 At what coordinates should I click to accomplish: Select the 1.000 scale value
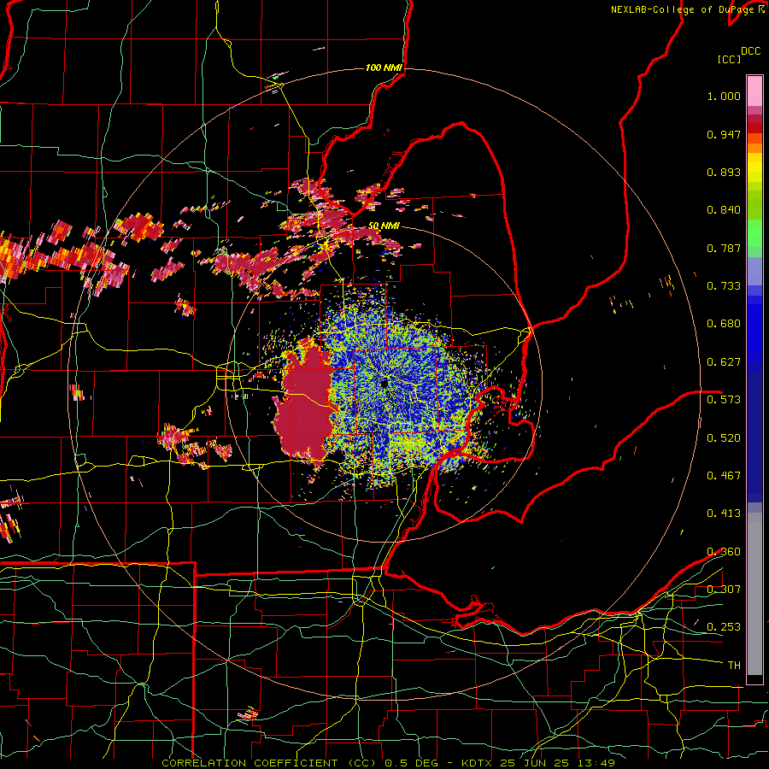(724, 96)
